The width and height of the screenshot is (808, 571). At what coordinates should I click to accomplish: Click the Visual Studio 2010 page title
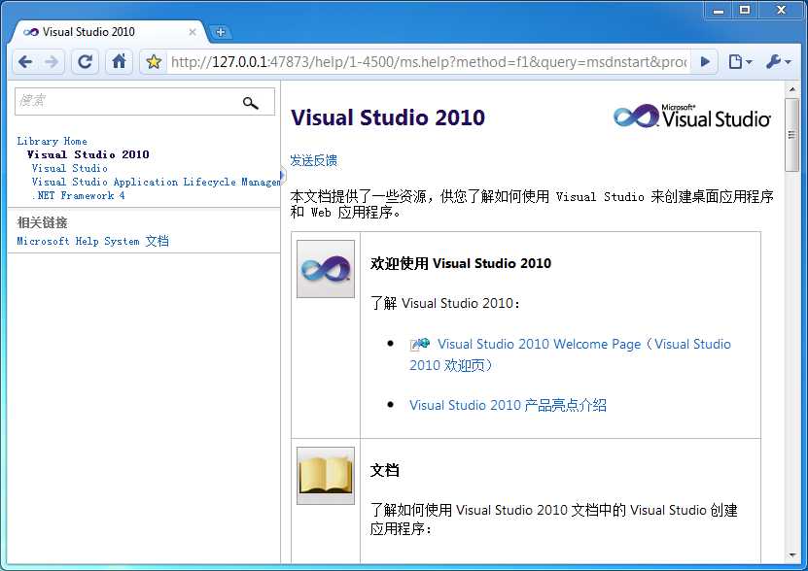388,118
